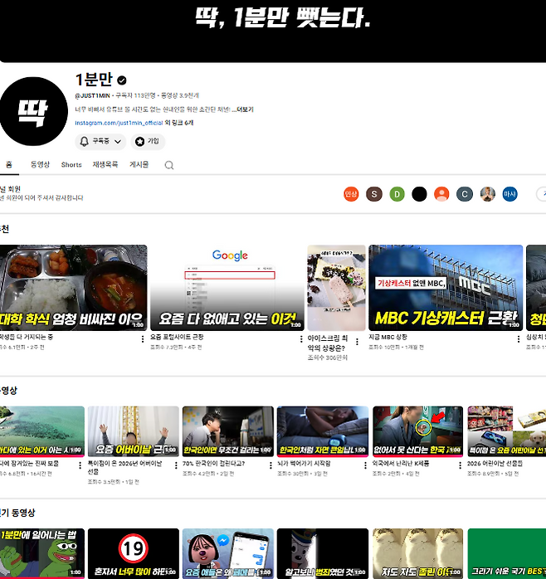
Task: Click the 외 링크 6개 link
Action: point(178,123)
